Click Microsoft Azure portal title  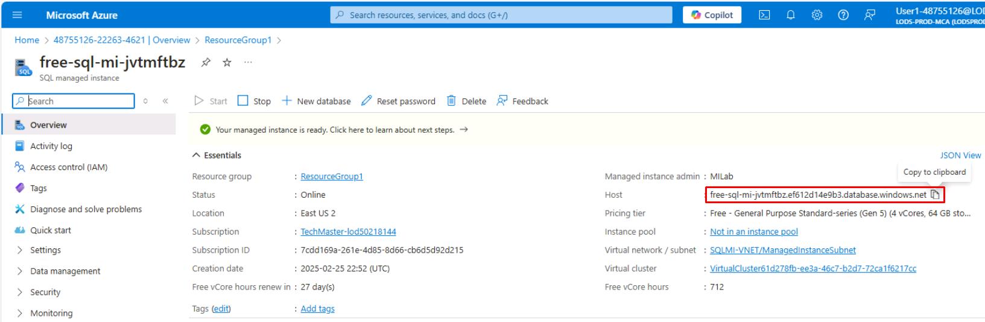(x=82, y=15)
